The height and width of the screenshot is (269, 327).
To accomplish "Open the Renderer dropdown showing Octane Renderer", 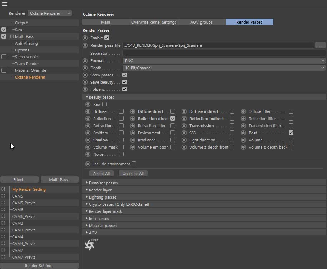I will (50, 13).
